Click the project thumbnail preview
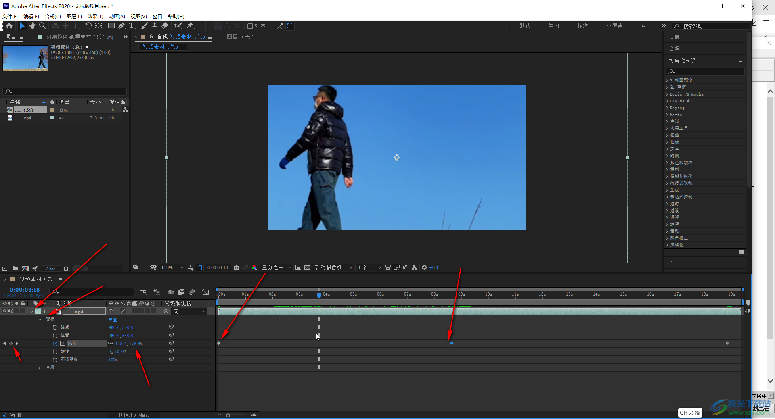 pyautogui.click(x=25, y=58)
